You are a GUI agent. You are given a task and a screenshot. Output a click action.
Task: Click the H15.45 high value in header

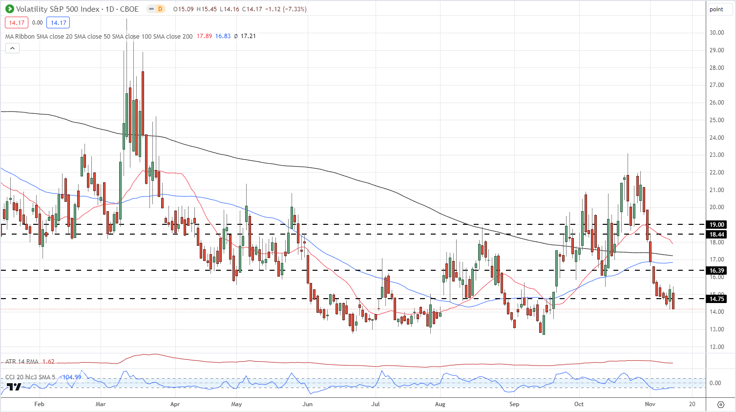click(207, 9)
